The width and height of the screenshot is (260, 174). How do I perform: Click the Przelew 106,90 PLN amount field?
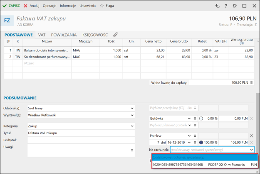233,143
